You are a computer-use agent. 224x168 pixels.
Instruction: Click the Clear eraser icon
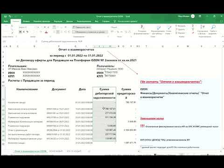[x=193, y=33]
